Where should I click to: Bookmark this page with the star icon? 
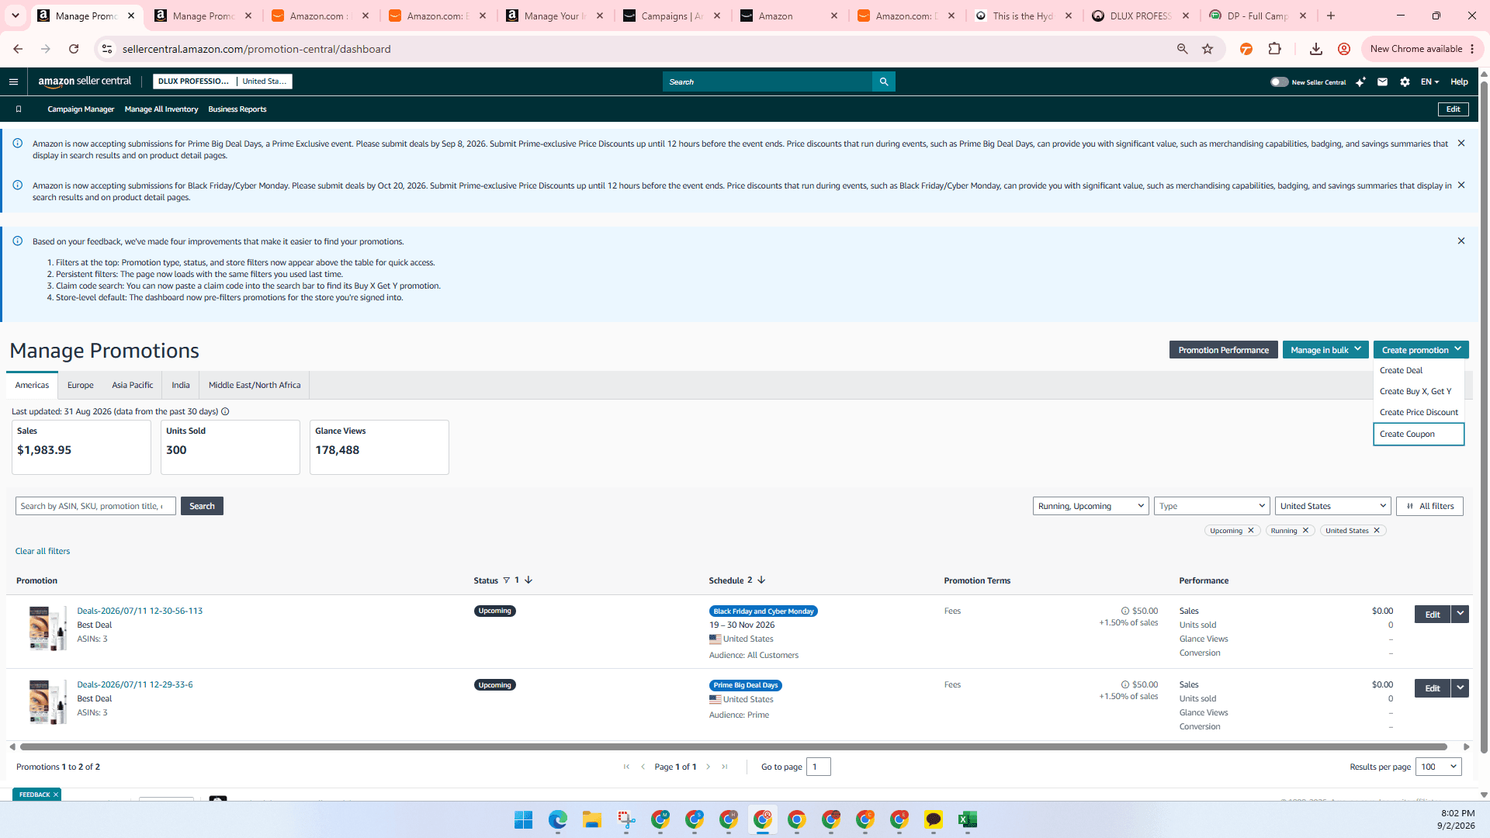(x=1208, y=49)
